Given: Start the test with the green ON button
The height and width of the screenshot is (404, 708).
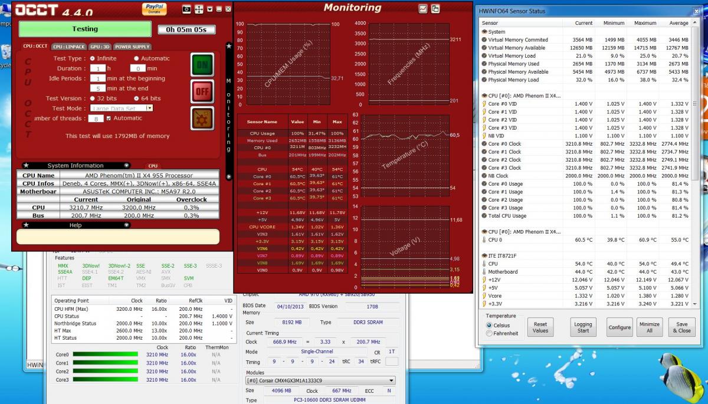Looking at the screenshot, I should pos(202,64).
